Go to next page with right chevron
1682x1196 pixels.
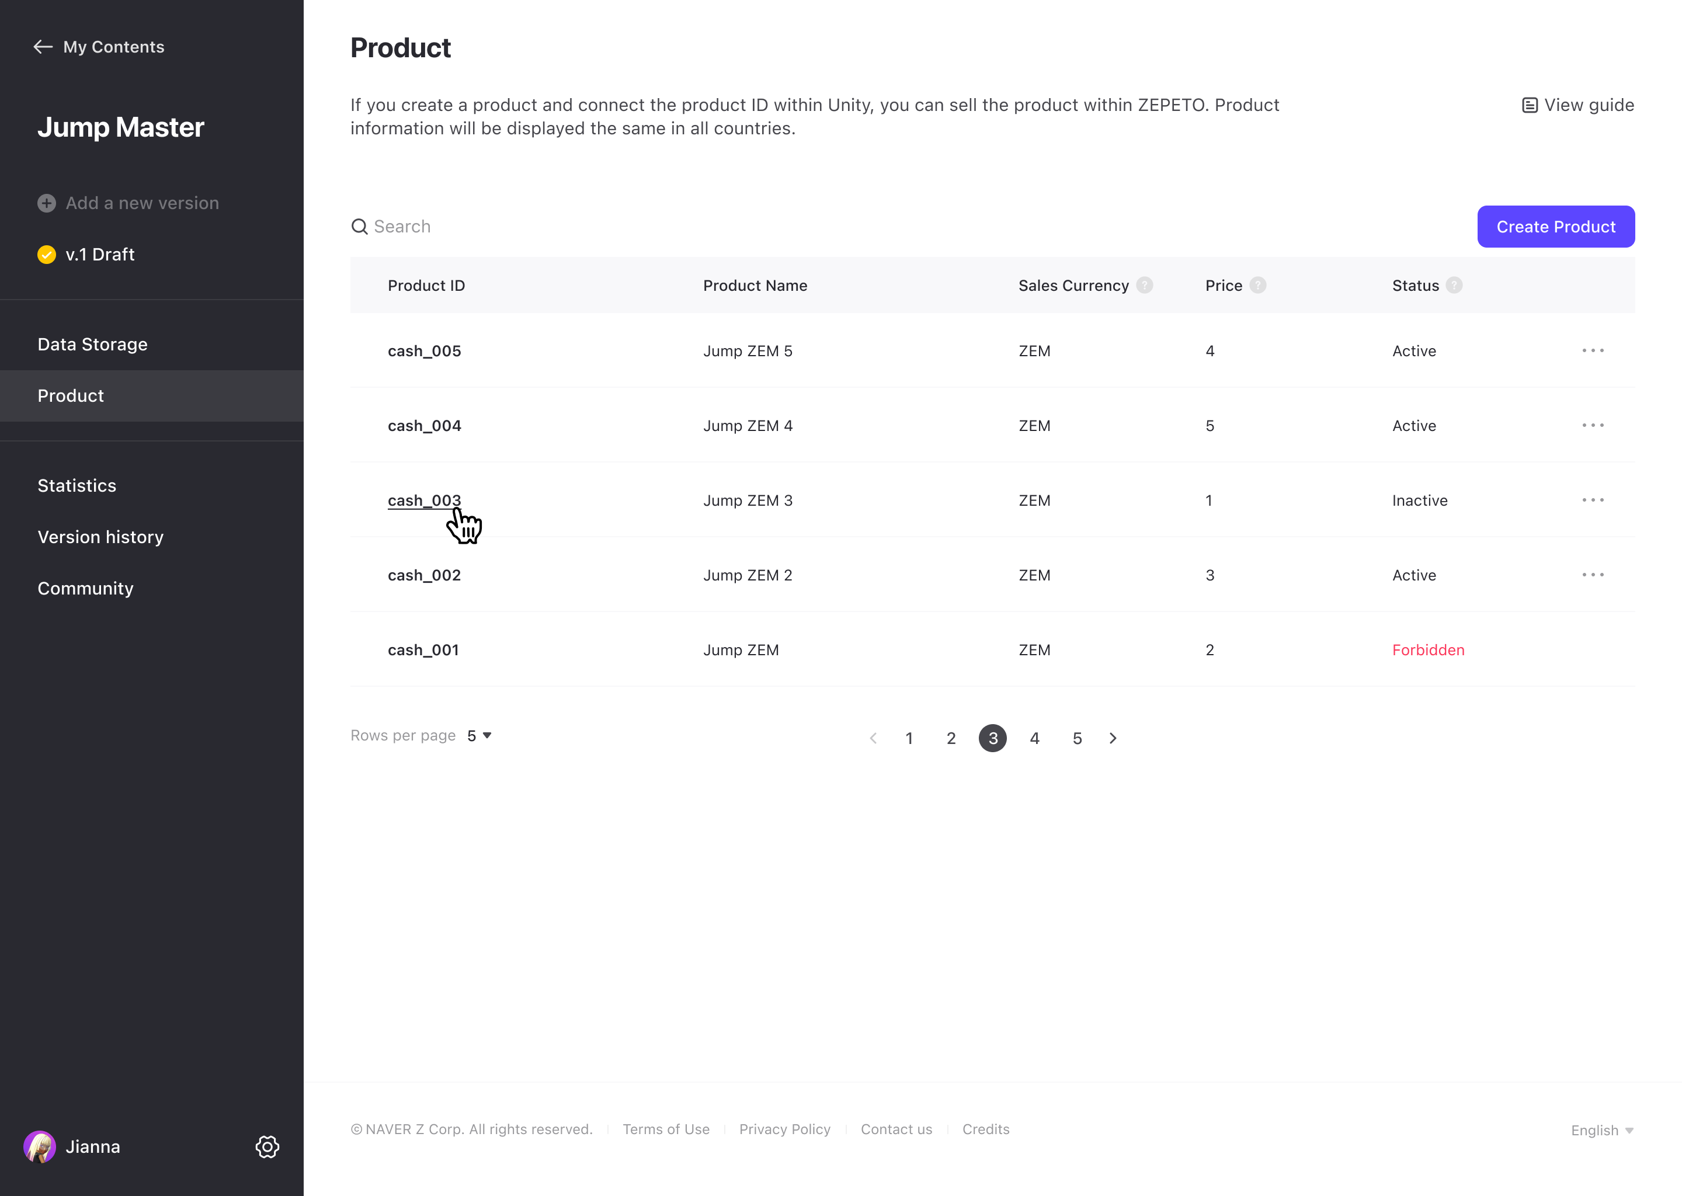1113,738
